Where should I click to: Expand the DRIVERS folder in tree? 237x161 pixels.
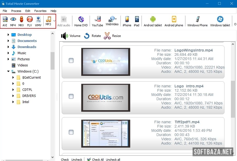coord(13,96)
